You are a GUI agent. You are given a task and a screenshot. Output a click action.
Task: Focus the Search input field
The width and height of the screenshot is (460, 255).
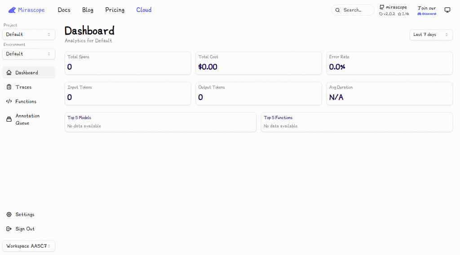point(353,10)
